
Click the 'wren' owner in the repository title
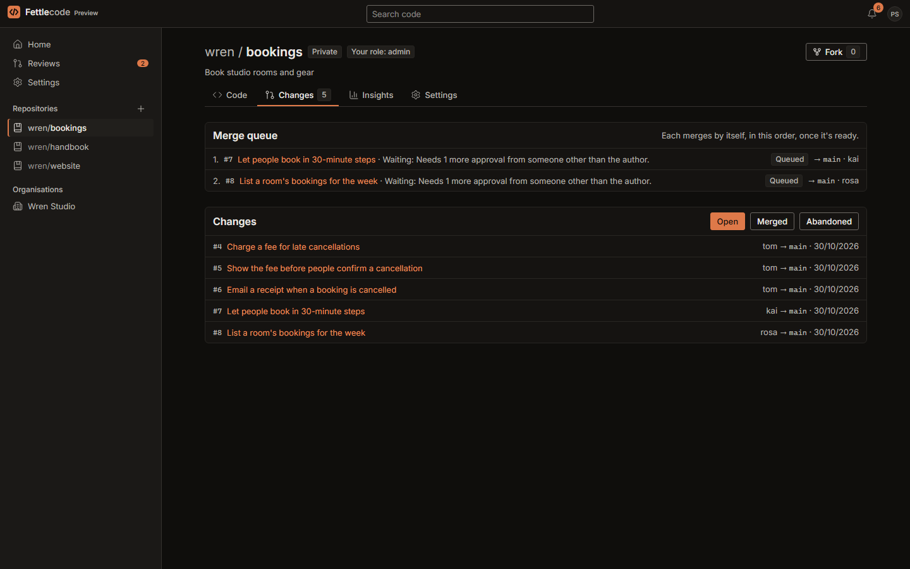pyautogui.click(x=219, y=52)
